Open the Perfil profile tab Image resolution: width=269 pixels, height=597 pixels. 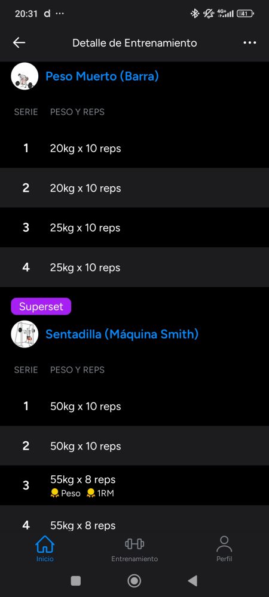coord(224,549)
